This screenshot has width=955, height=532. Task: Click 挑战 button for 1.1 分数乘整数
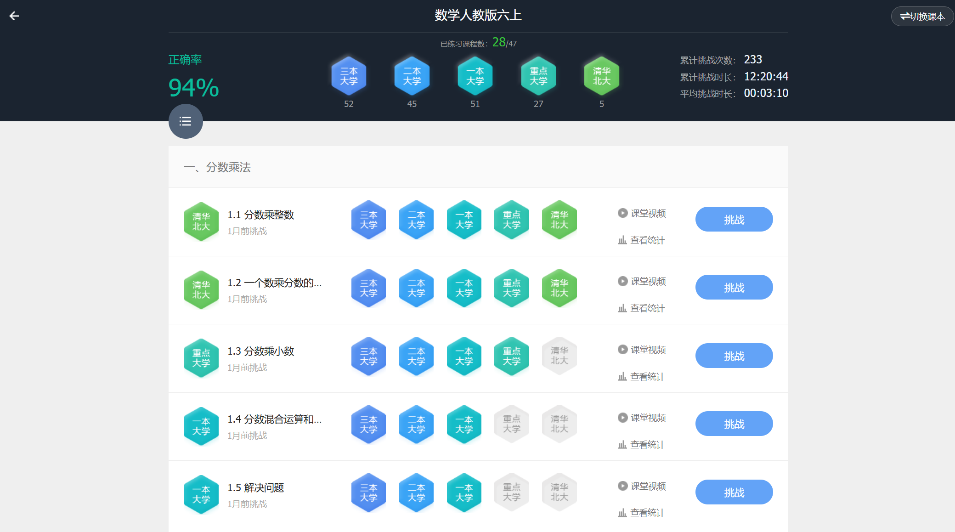click(734, 219)
